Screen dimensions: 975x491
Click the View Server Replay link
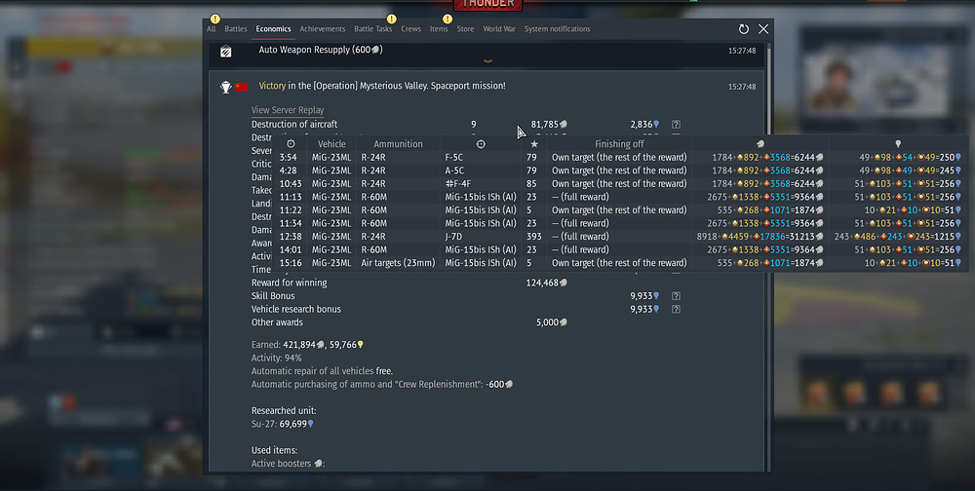click(x=288, y=110)
